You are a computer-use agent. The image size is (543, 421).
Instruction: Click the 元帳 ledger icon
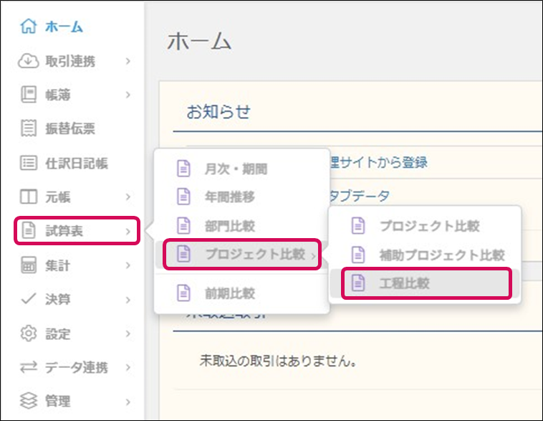coord(28,197)
